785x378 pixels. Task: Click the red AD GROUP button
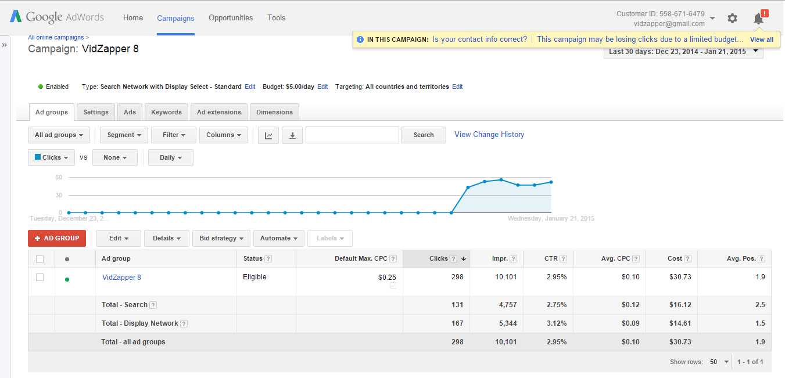[x=57, y=238]
